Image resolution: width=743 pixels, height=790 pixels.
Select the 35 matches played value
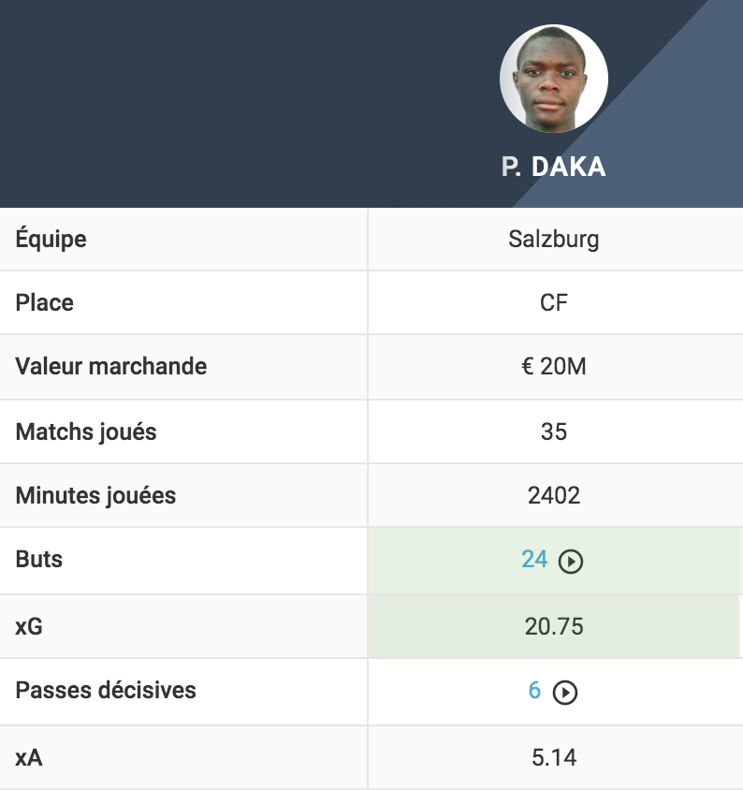554,432
